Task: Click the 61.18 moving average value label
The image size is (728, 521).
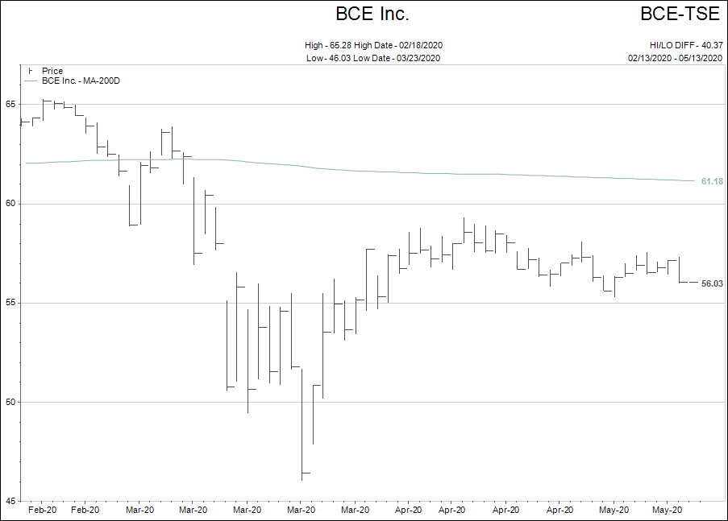Action: coord(712,182)
